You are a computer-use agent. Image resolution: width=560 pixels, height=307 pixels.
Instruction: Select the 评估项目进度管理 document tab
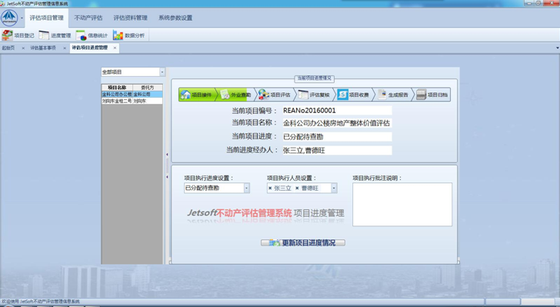(x=90, y=48)
